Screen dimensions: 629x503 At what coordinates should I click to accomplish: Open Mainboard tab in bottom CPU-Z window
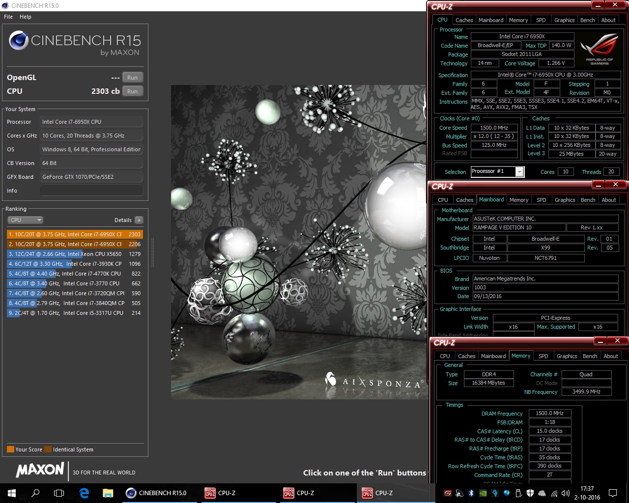click(x=493, y=356)
